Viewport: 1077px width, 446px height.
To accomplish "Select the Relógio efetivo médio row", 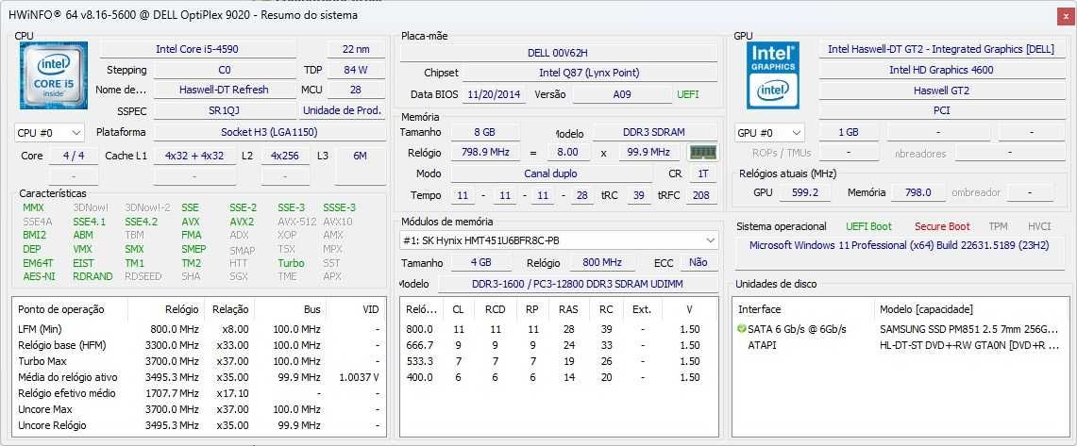I will click(x=198, y=393).
